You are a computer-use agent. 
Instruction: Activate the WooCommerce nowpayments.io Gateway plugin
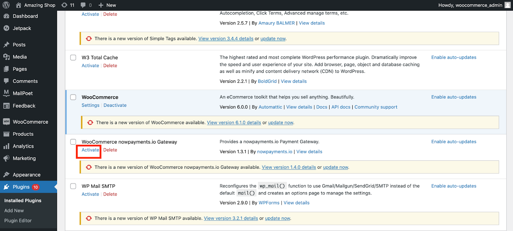click(x=90, y=150)
